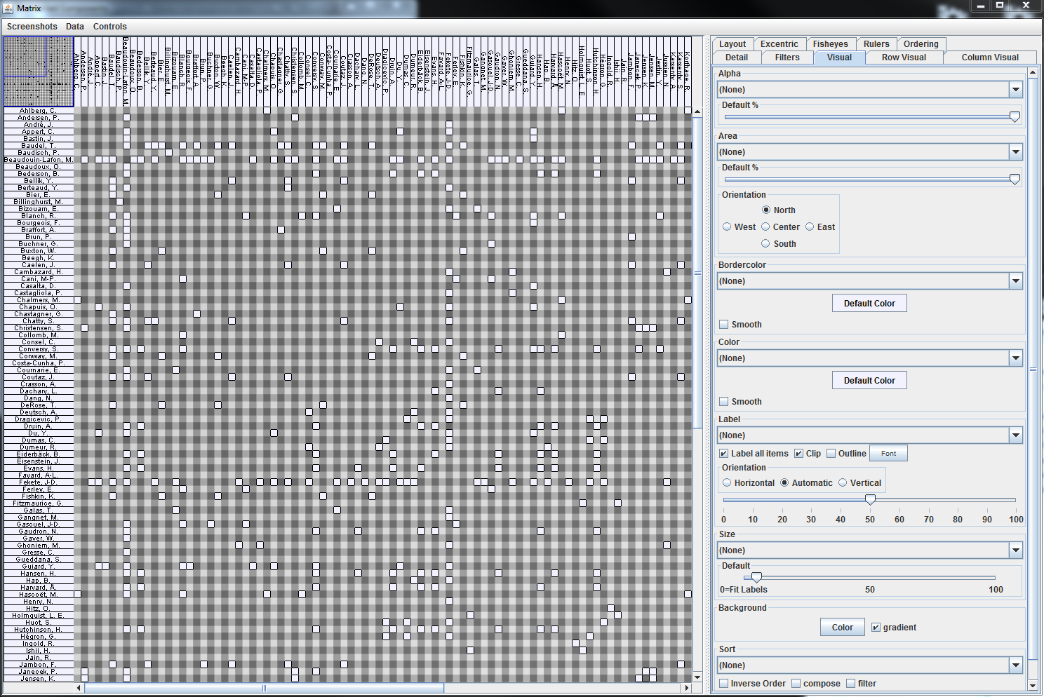The height and width of the screenshot is (697, 1044).
Task: Open the Size attribute dropdown
Action: coord(1015,550)
